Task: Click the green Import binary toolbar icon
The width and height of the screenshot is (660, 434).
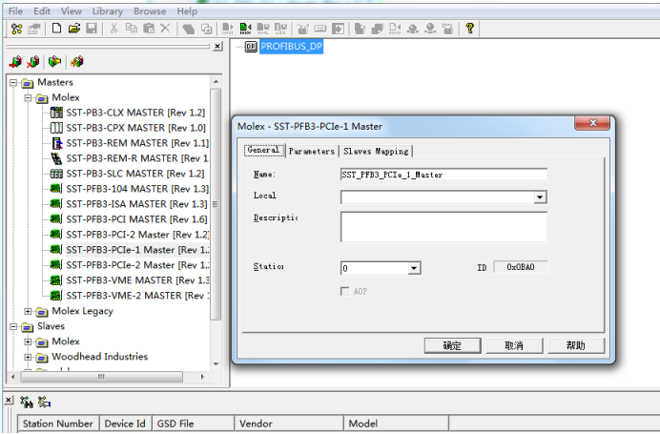Action: (245, 29)
